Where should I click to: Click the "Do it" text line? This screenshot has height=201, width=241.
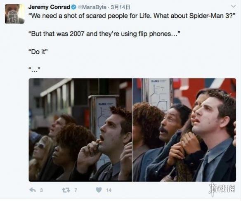pyautogui.click(x=38, y=52)
